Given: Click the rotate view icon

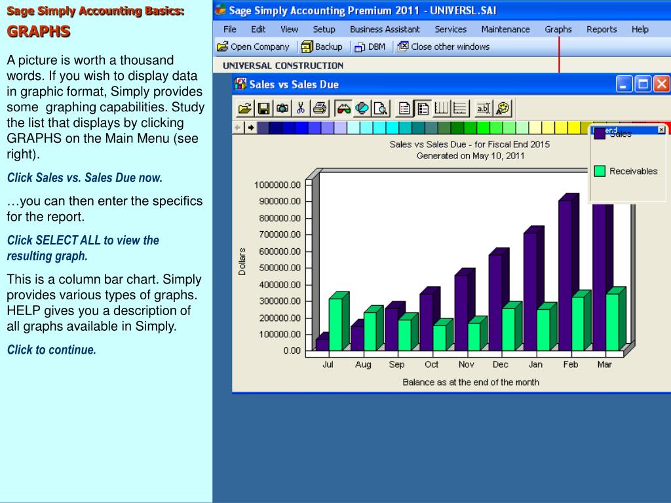Looking at the screenshot, I should [x=362, y=108].
